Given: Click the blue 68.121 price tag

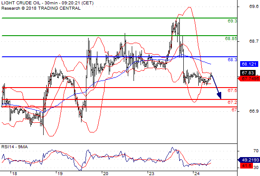Looking at the screenshot, I should click(x=249, y=64).
